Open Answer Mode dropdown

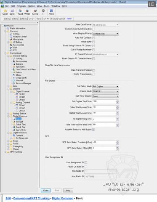[x=106, y=91]
